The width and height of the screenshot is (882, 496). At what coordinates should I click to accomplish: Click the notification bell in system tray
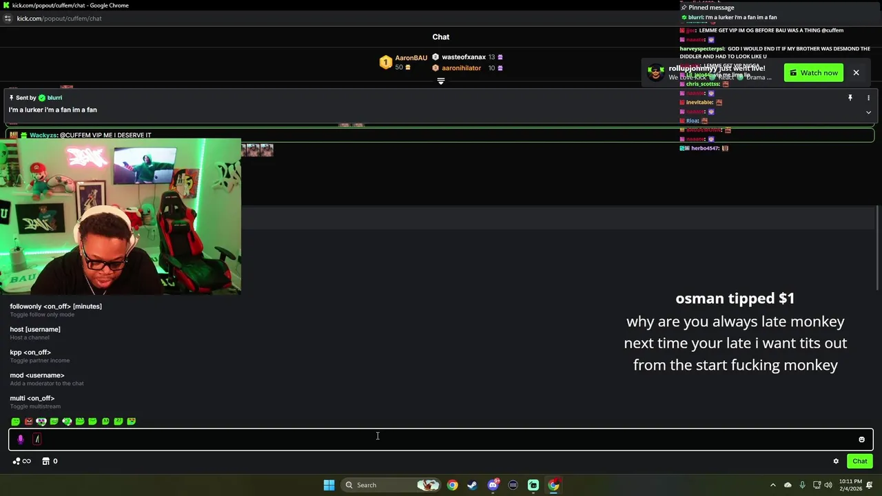pyautogui.click(x=870, y=485)
